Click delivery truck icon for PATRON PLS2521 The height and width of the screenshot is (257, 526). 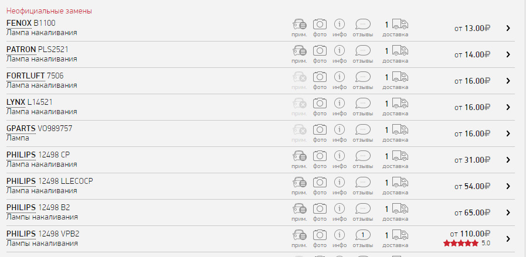[x=400, y=51]
